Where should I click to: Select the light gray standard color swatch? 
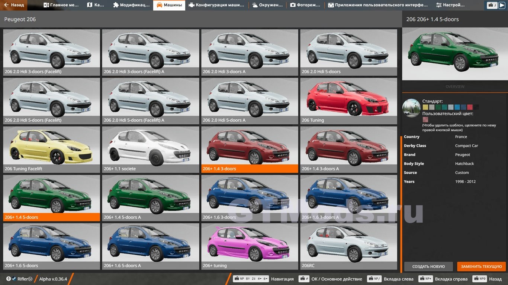coord(431,107)
